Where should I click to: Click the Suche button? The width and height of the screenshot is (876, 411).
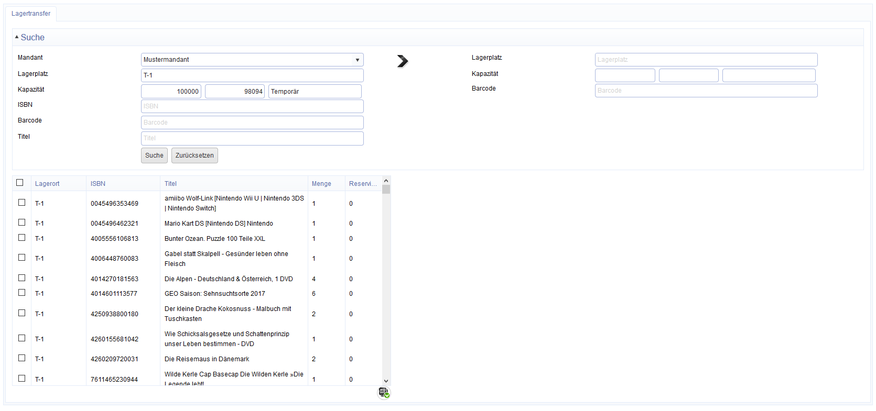tap(154, 155)
